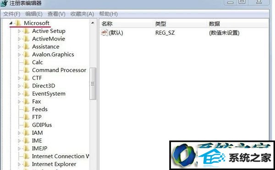Select the GDIPlus key label
Viewport: 275px width, 170px height.
coord(42,125)
